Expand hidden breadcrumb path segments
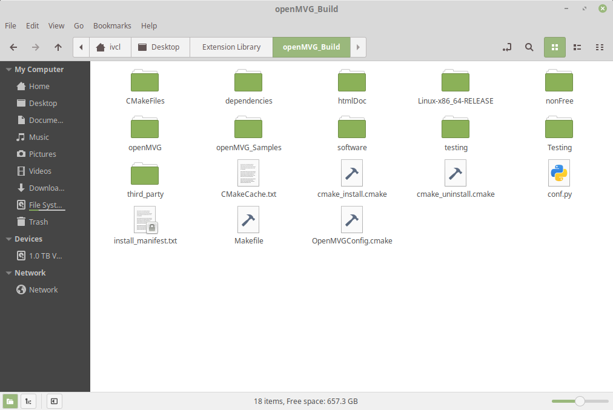 [x=81, y=47]
